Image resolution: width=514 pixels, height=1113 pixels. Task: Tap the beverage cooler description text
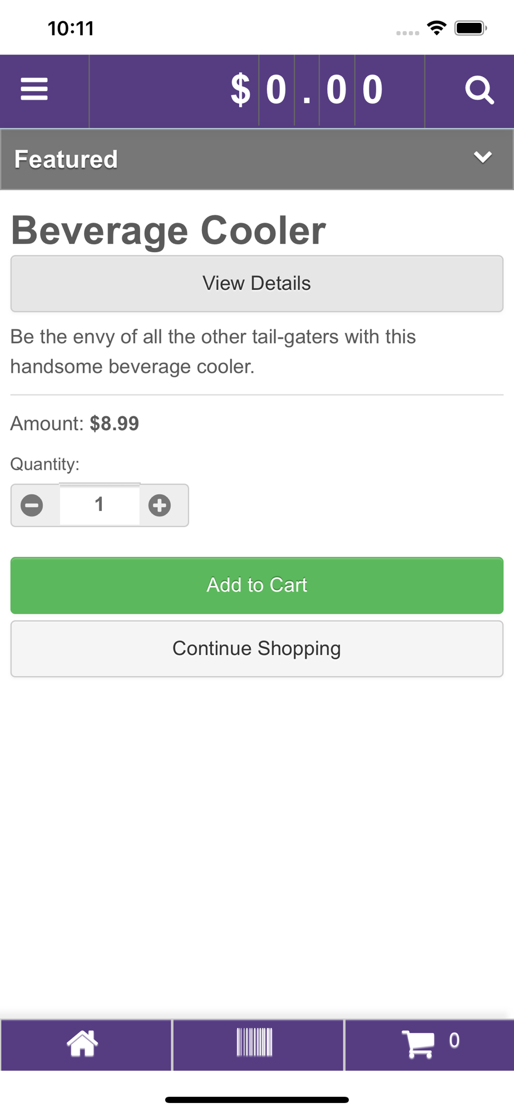pyautogui.click(x=213, y=352)
